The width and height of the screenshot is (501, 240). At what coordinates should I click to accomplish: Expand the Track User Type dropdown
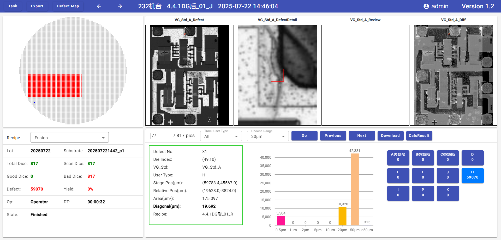point(221,136)
